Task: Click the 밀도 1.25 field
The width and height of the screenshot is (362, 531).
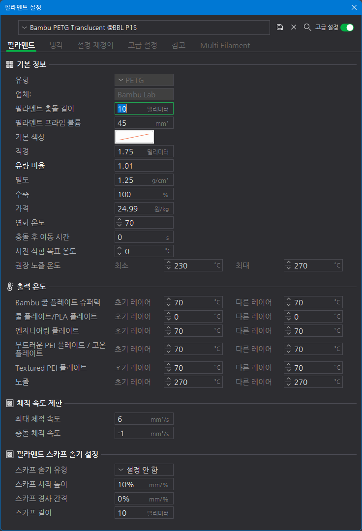Action: tap(144, 180)
